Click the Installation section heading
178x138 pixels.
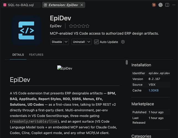[141, 65]
